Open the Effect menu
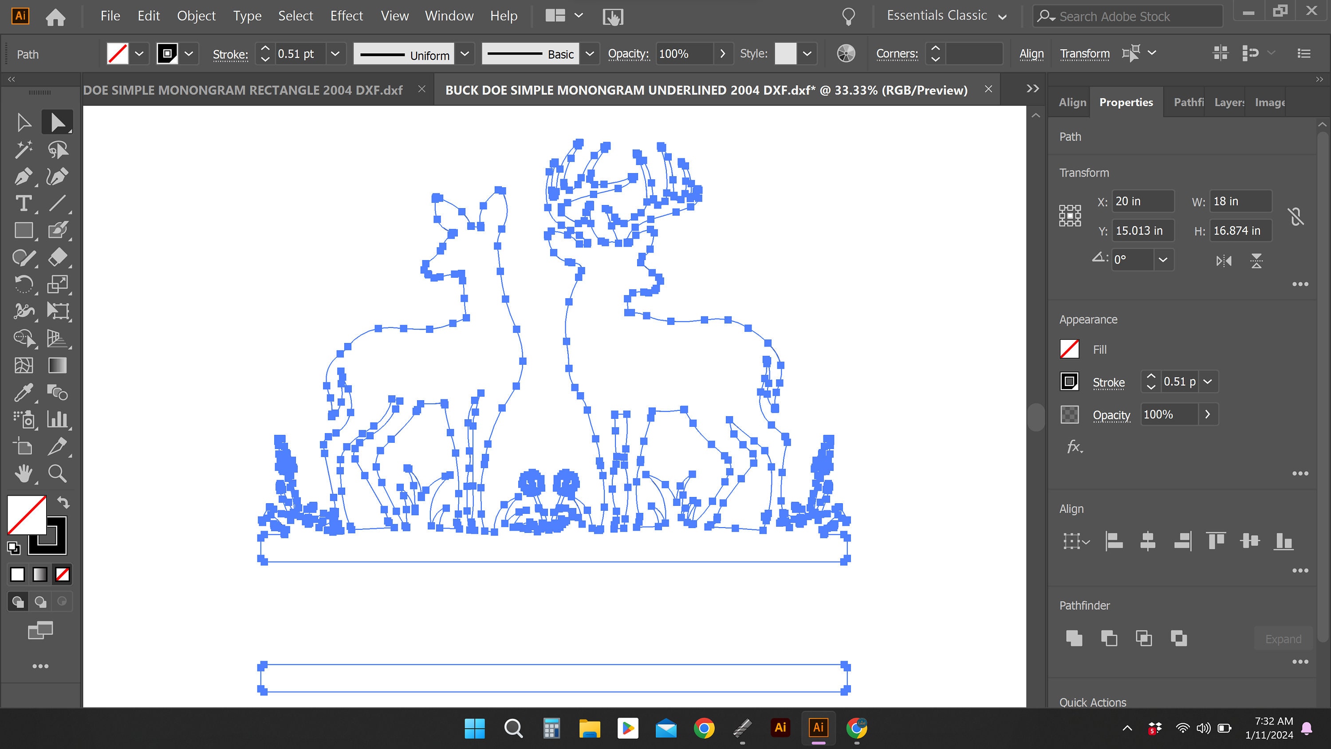 point(346,16)
